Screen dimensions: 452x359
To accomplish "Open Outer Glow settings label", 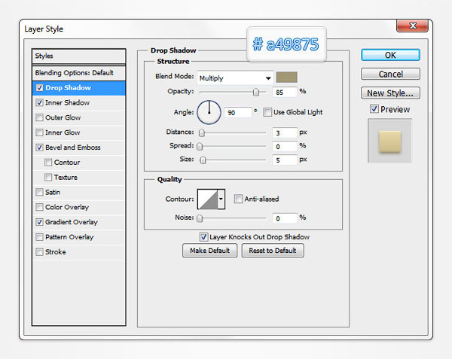I will [63, 117].
